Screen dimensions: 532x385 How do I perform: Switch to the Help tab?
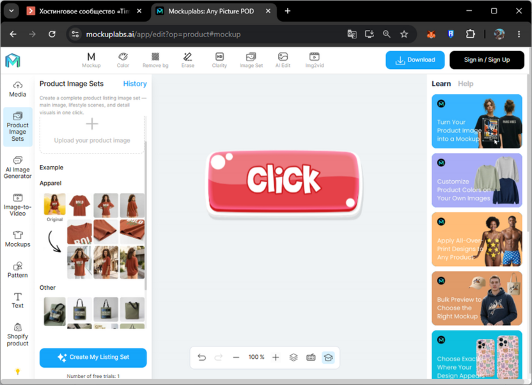click(x=465, y=84)
